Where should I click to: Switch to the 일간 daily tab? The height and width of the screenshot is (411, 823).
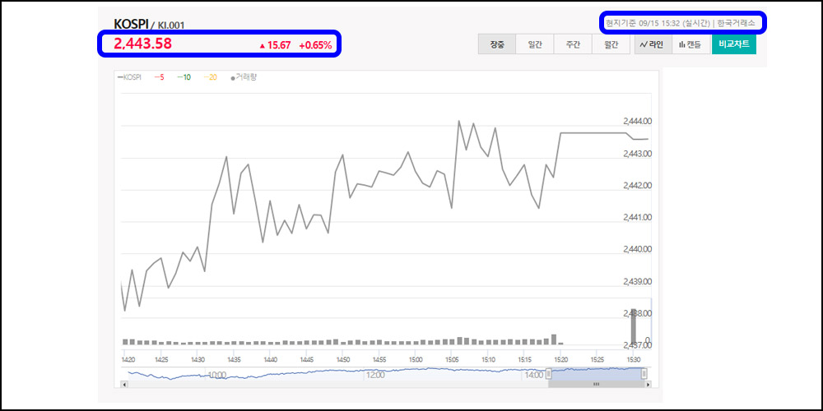click(x=535, y=44)
